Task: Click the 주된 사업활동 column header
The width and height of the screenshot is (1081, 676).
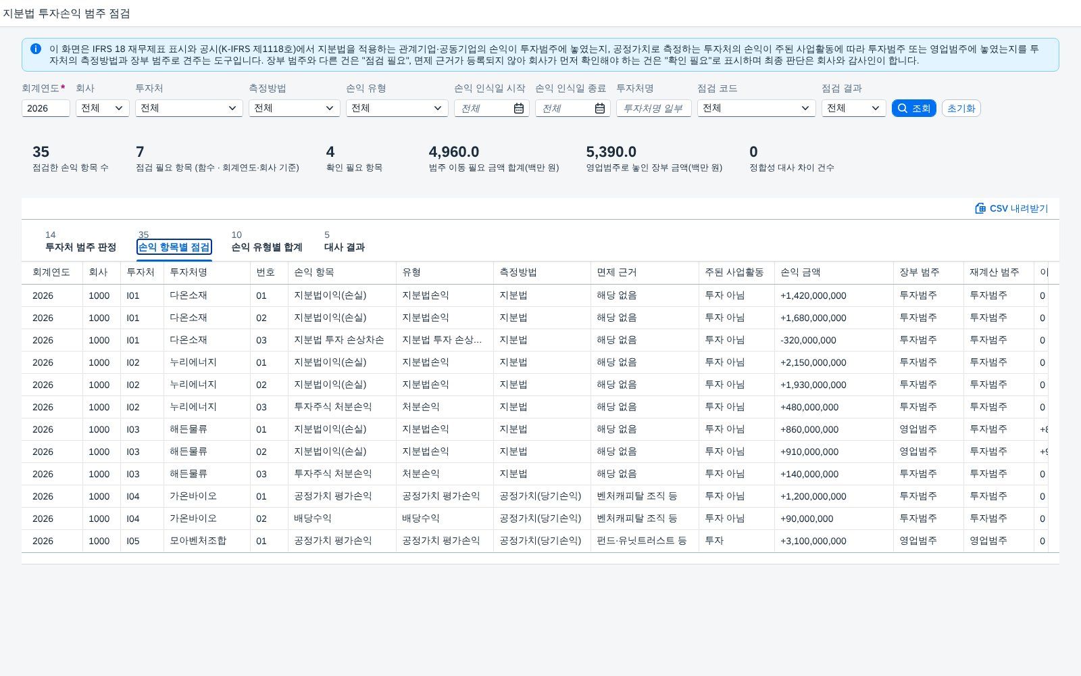Action: click(x=736, y=272)
